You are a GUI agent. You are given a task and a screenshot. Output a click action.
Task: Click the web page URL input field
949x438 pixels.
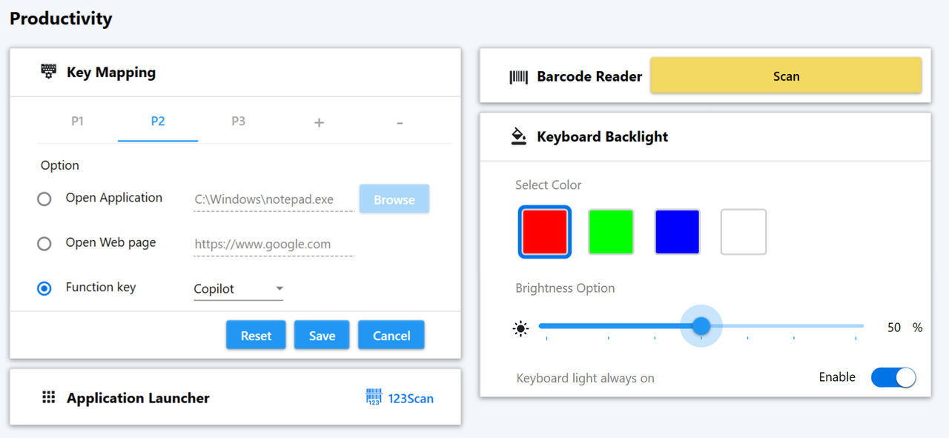[274, 244]
